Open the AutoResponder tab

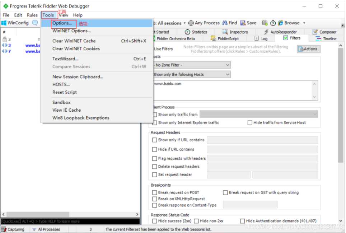(280, 32)
